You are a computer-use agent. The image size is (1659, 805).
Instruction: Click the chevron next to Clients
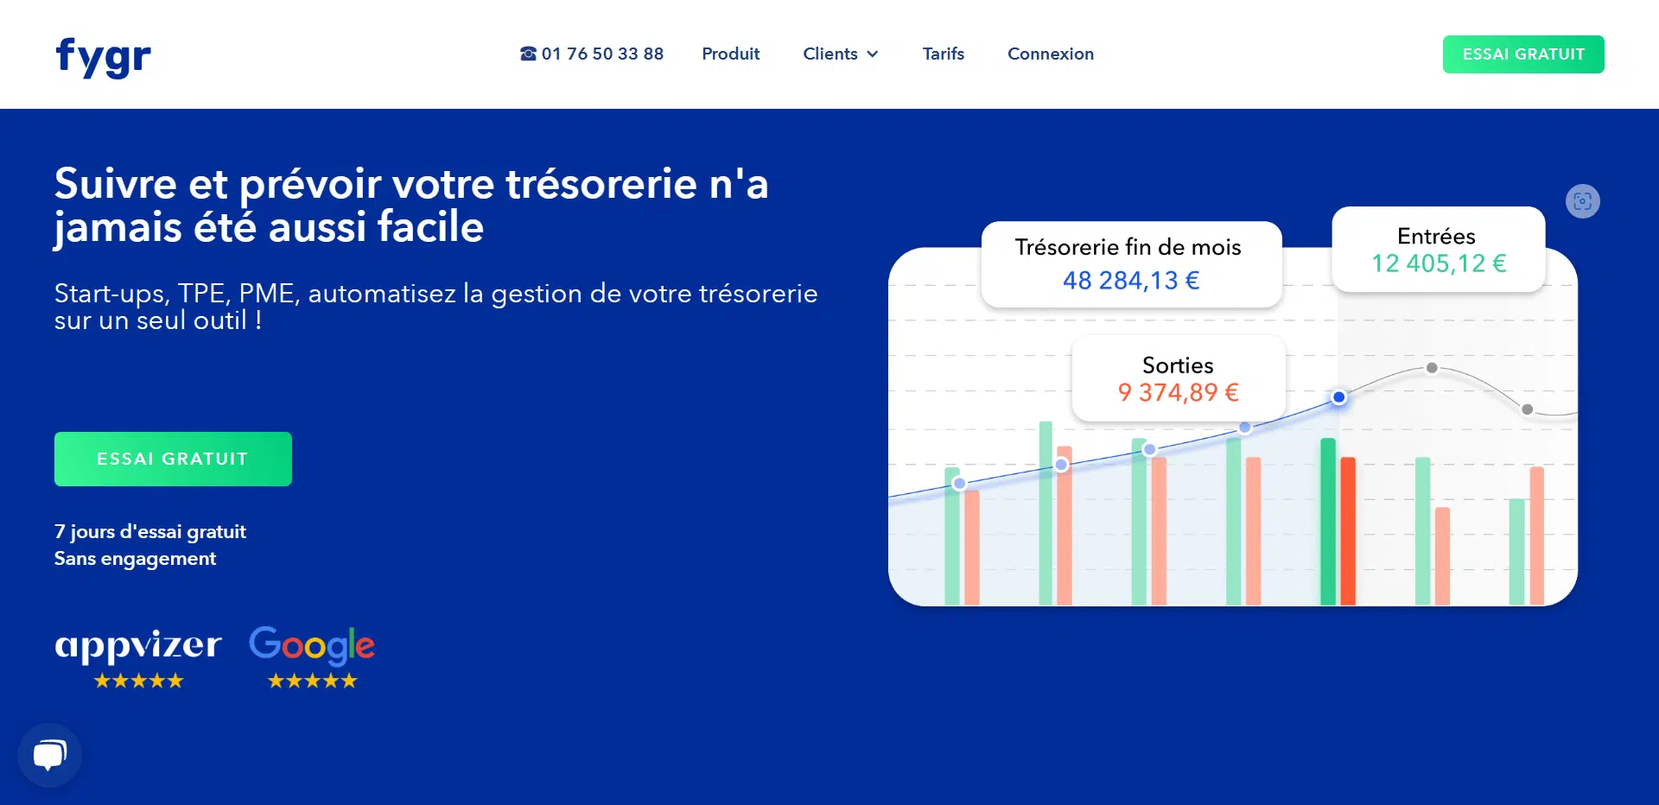coord(873,54)
